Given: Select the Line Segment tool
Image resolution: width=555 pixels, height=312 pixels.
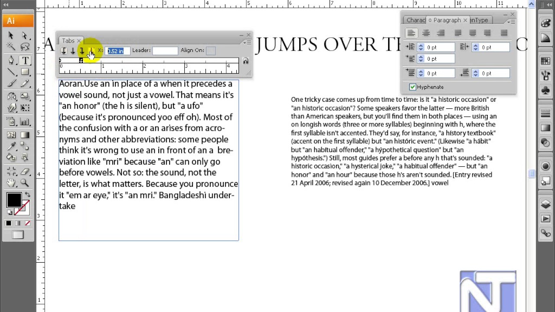Looking at the screenshot, I should pos(11,72).
